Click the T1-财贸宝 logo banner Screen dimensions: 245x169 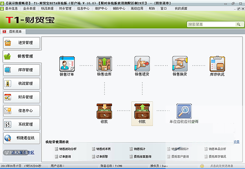click(30, 20)
